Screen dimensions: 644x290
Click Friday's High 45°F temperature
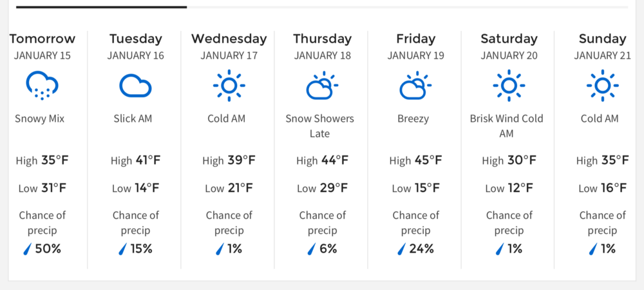click(x=415, y=160)
